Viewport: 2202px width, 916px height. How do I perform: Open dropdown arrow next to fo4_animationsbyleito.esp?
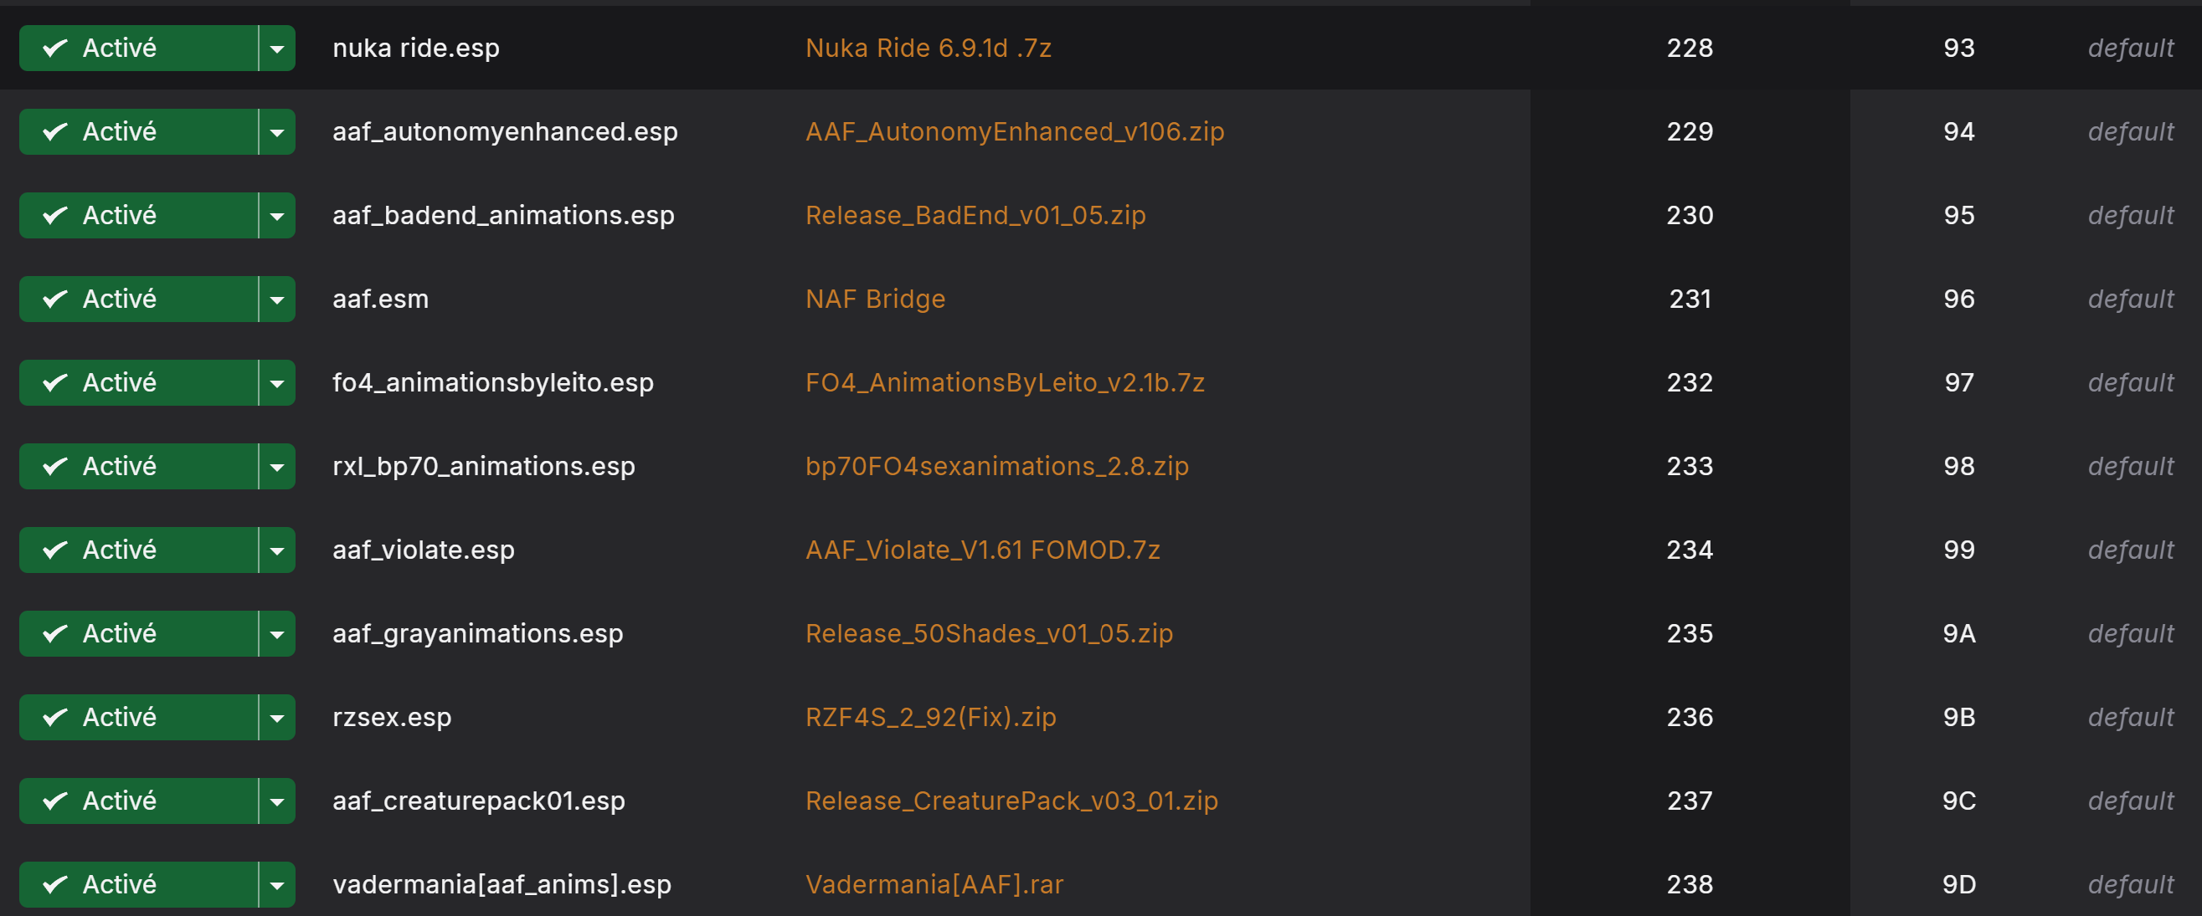pyautogui.click(x=277, y=382)
